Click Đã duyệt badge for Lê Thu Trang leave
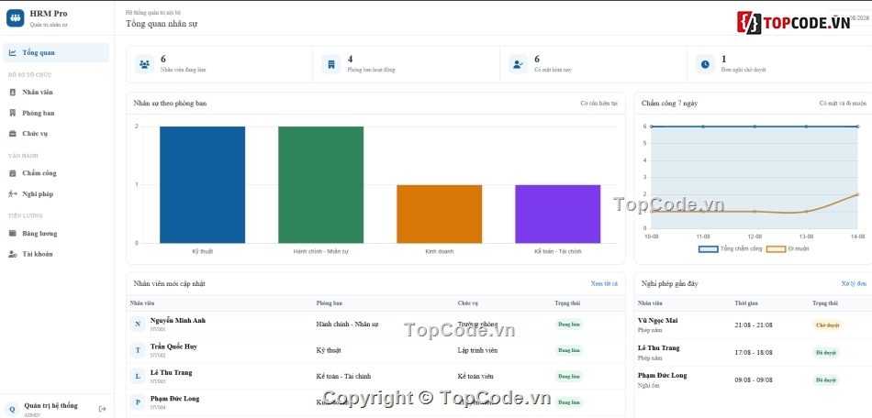 [826, 353]
